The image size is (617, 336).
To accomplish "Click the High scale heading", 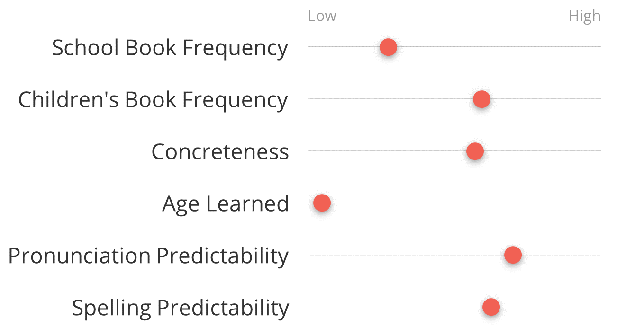I will coord(584,17).
